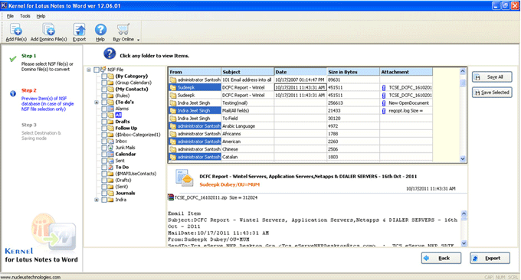Image resolution: width=521 pixels, height=280 pixels.
Task: Click attachment paperclip icon for regopt.log
Action: (384, 111)
